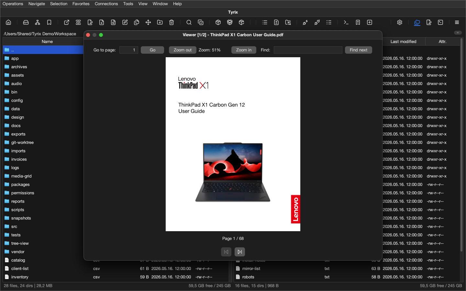The height and width of the screenshot is (291, 466).
Task: Click the dotted connection list icon
Action: click(329, 22)
